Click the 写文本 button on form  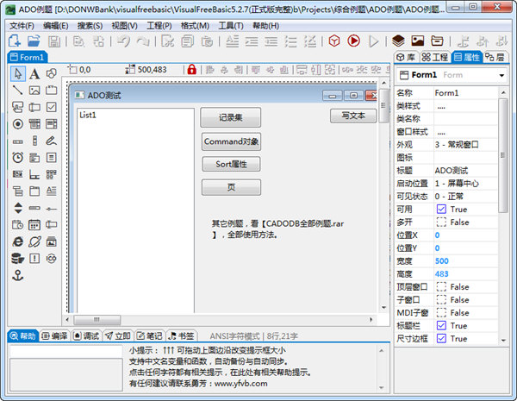[353, 116]
